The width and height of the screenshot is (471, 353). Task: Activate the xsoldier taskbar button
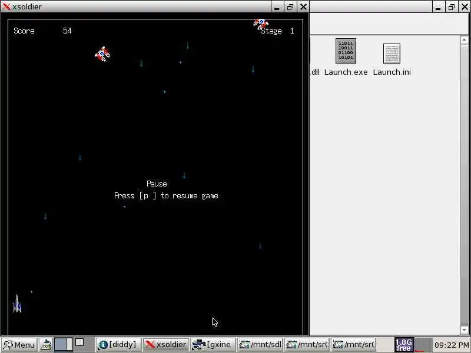pyautogui.click(x=166, y=345)
